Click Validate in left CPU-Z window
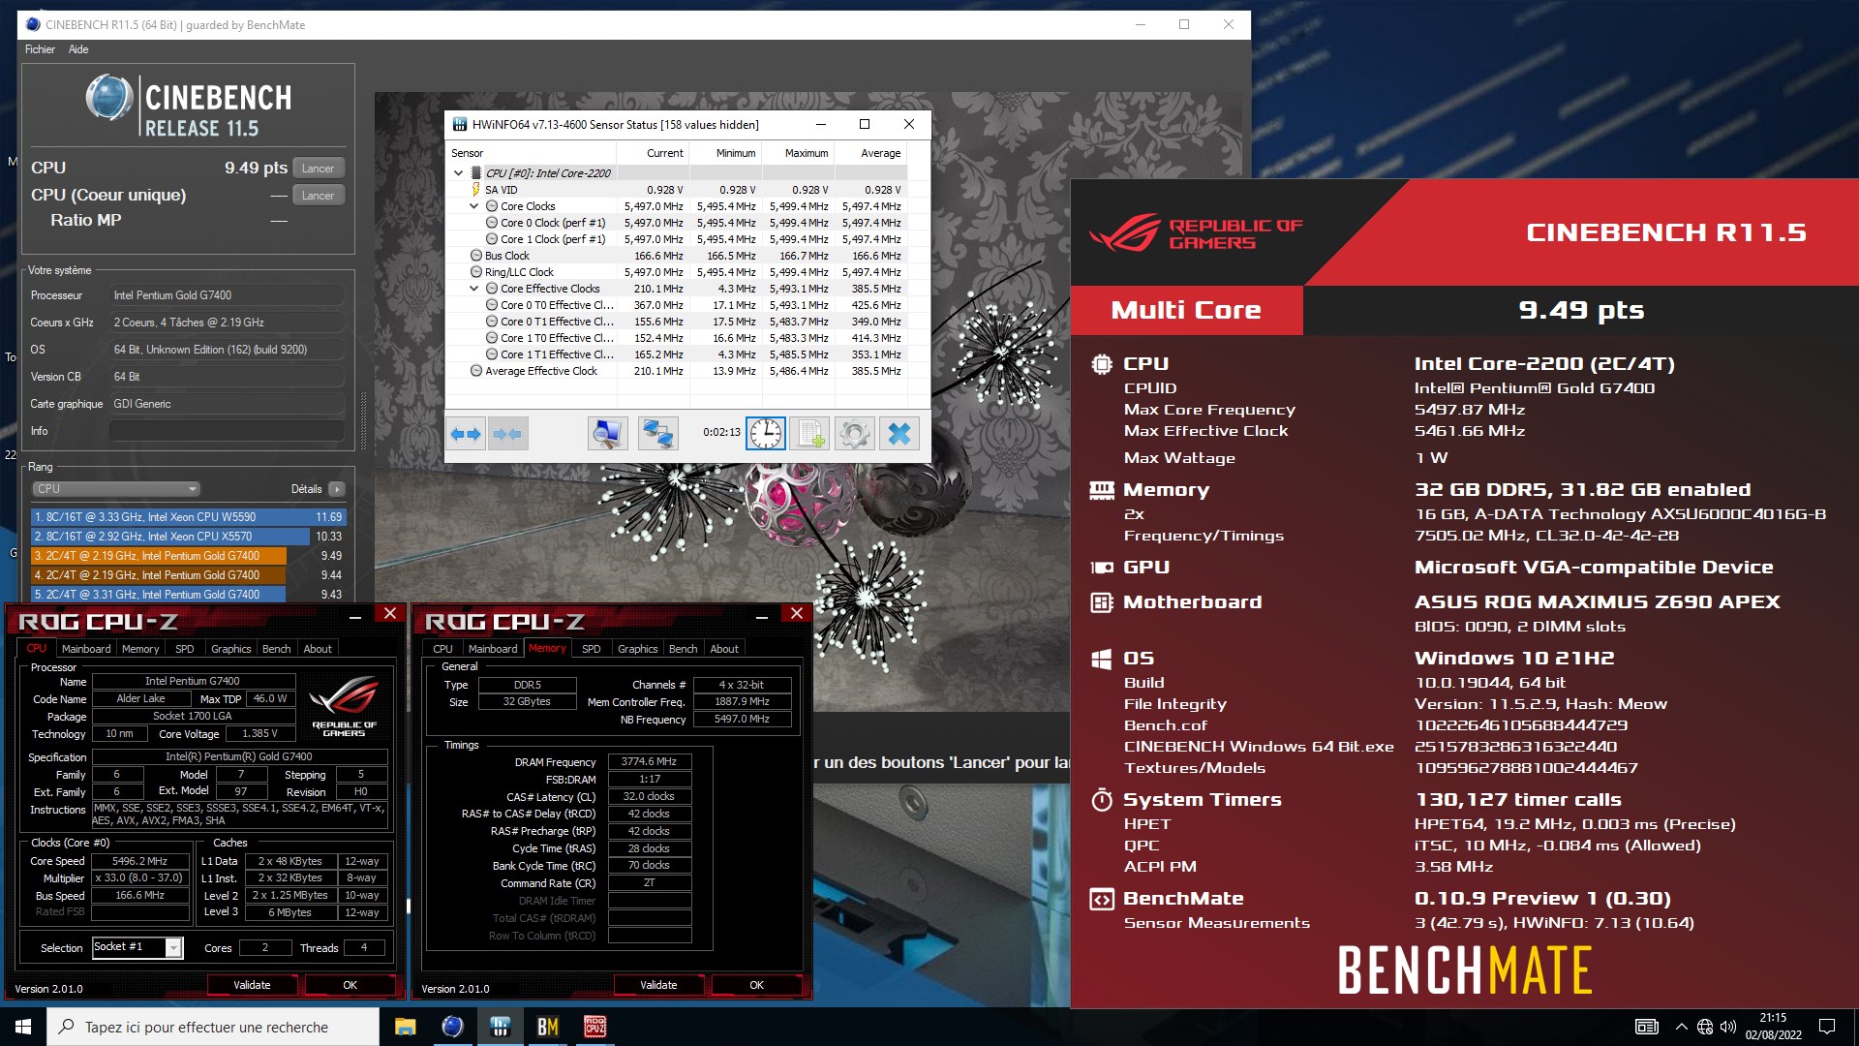 pos(252,985)
